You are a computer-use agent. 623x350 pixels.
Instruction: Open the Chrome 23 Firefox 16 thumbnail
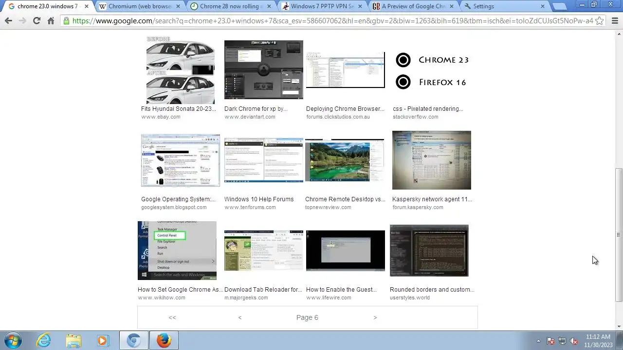tap(431, 70)
